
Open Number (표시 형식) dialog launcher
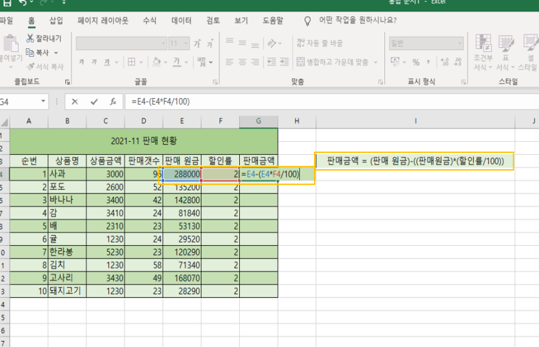point(464,82)
